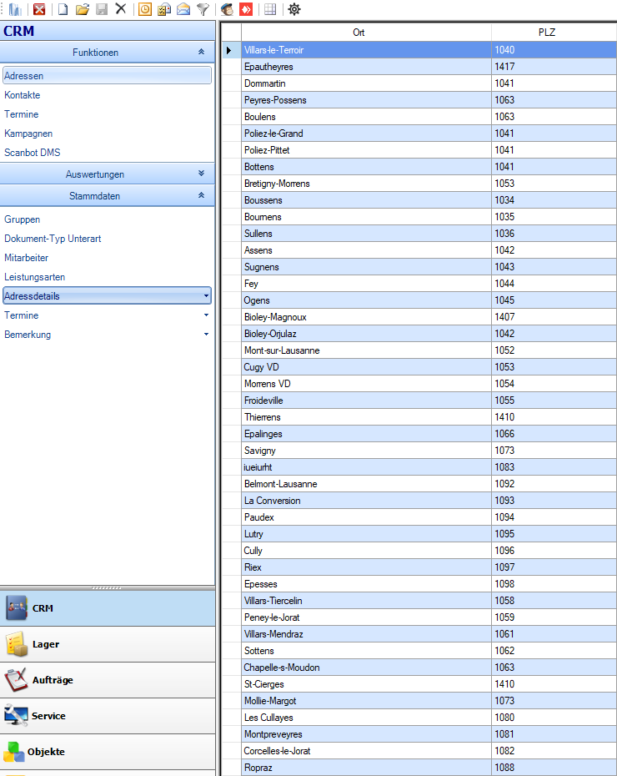Select the Ropraz cell
The image size is (617, 776).
point(366,768)
